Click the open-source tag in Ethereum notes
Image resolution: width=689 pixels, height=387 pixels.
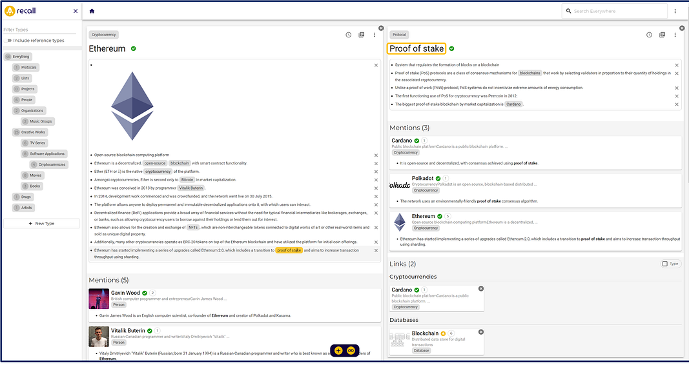tap(155, 163)
